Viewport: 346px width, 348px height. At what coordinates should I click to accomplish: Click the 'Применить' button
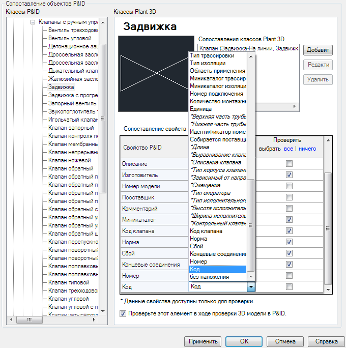(203, 341)
